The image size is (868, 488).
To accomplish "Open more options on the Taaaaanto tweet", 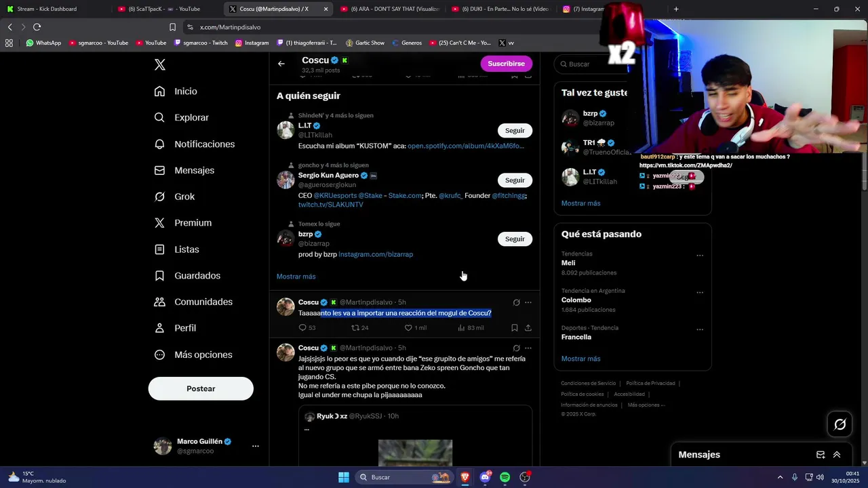I will pyautogui.click(x=528, y=303).
